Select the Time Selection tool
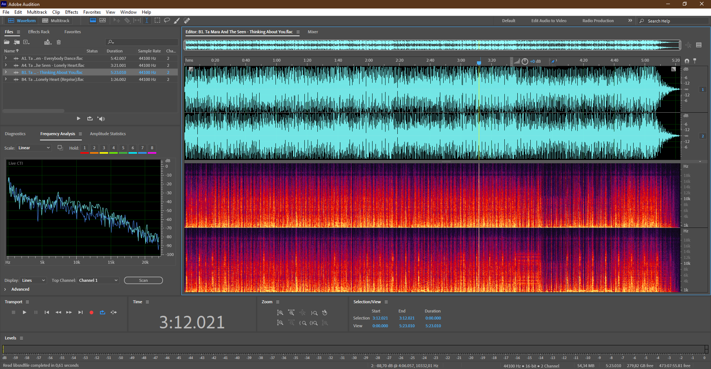The width and height of the screenshot is (711, 369). click(x=147, y=21)
